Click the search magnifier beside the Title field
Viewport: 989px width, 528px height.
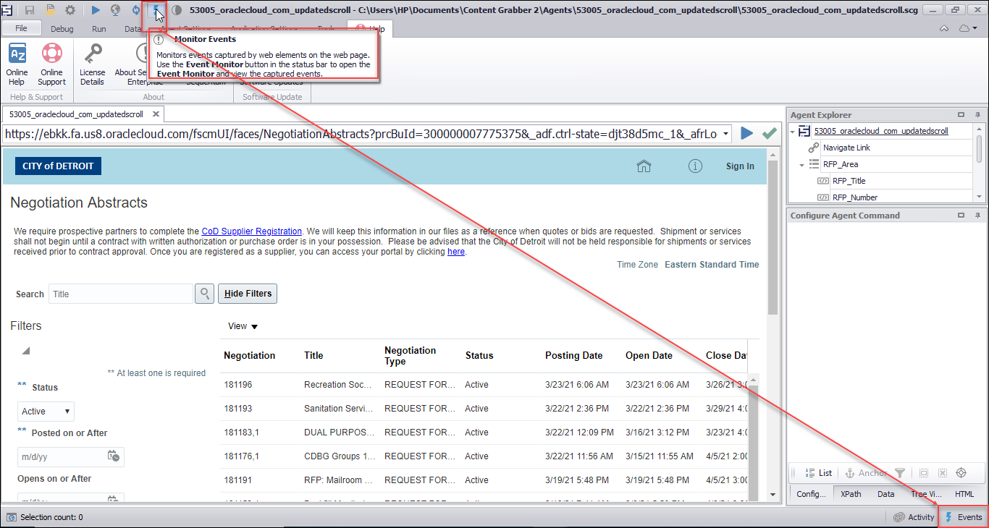click(204, 293)
